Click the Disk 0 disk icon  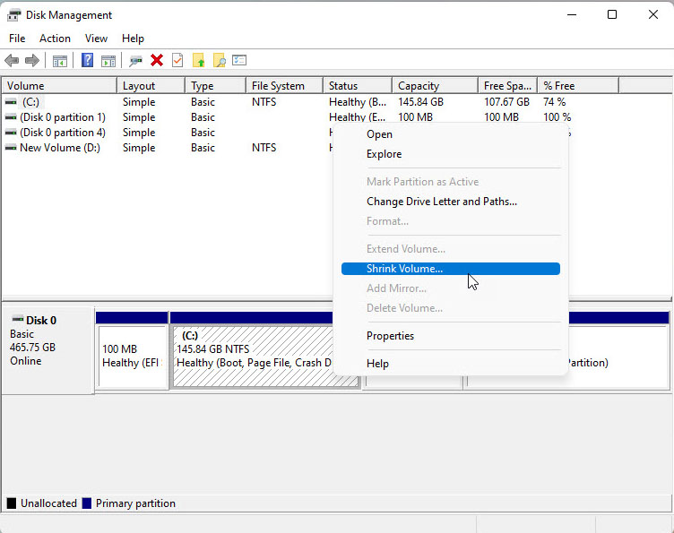(18, 320)
